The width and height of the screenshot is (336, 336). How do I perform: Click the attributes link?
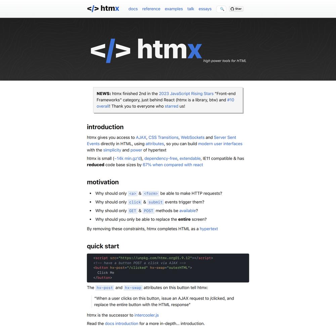coord(155,144)
